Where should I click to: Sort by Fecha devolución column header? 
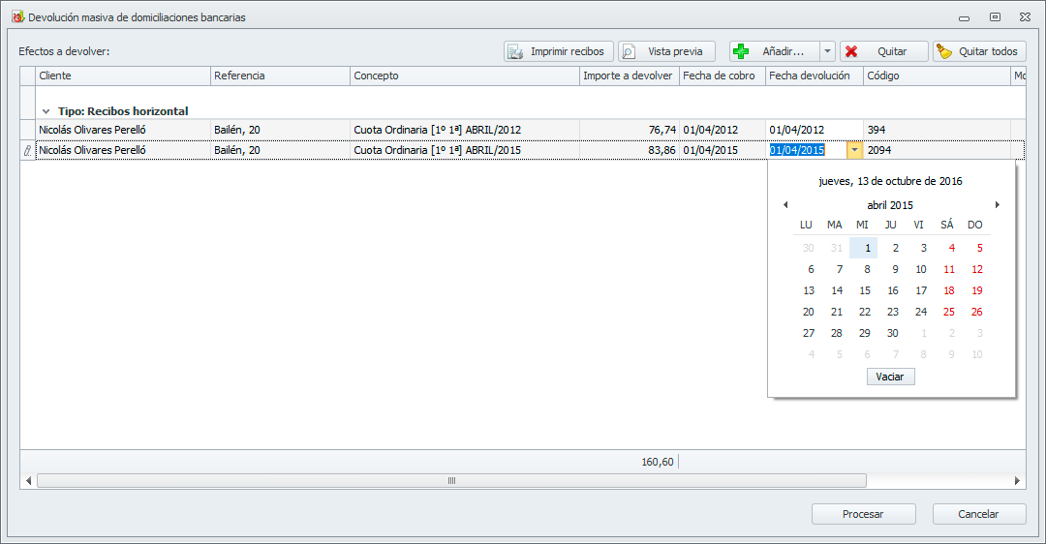pyautogui.click(x=814, y=76)
